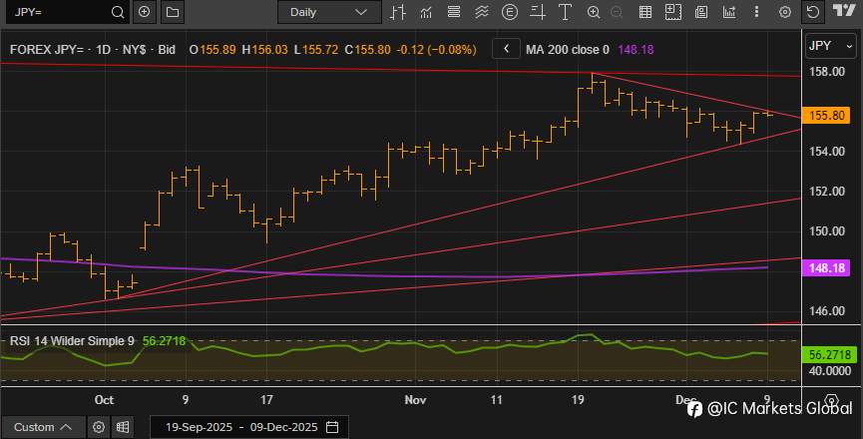Click the 146.00 price axis label
This screenshot has height=439, width=863.
point(827,311)
